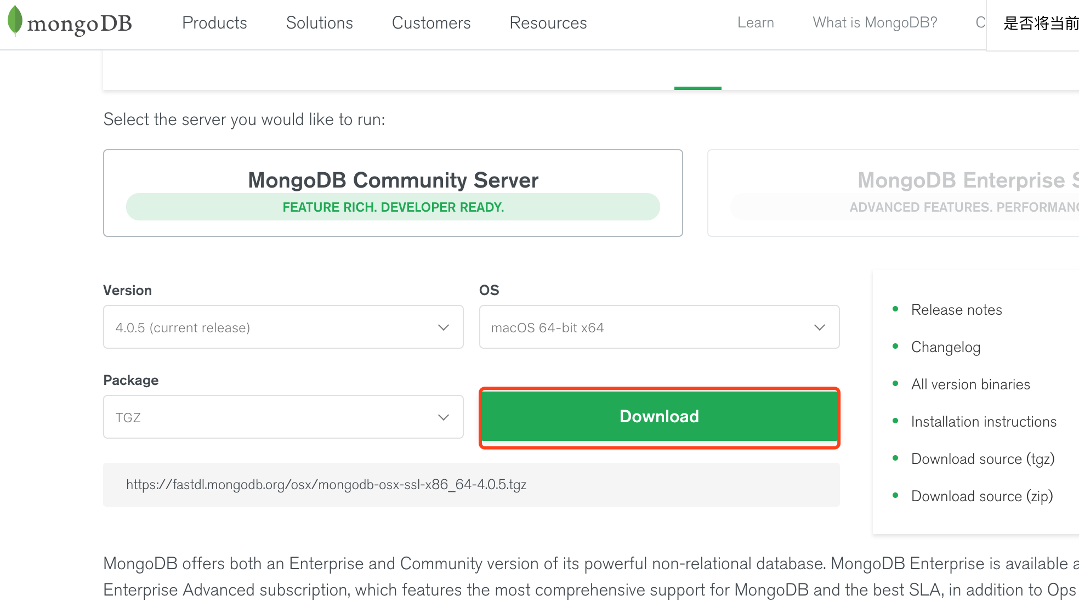The height and width of the screenshot is (601, 1079).
Task: Select the MongoDB Community Server card
Action: (393, 193)
